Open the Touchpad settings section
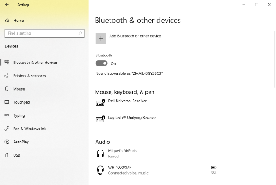Image resolution: width=276 pixels, height=185 pixels. pyautogui.click(x=21, y=102)
